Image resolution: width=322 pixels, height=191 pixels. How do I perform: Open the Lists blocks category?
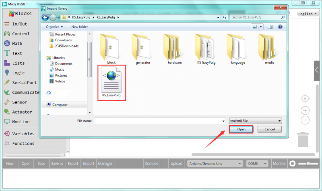pyautogui.click(x=14, y=63)
